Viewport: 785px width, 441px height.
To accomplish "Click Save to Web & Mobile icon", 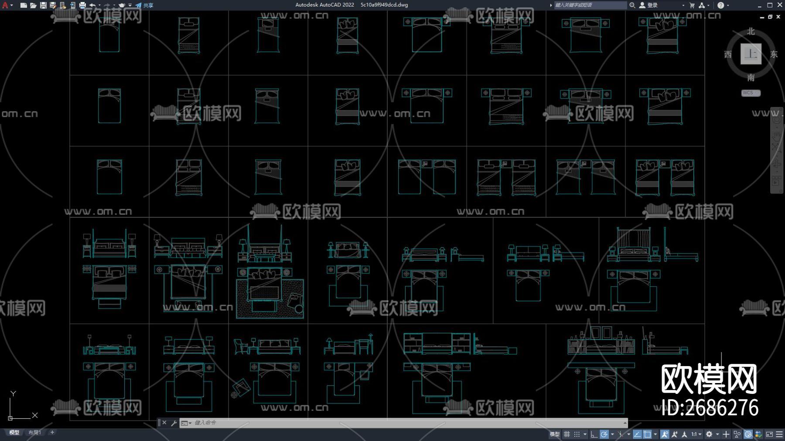I will click(x=72, y=5).
